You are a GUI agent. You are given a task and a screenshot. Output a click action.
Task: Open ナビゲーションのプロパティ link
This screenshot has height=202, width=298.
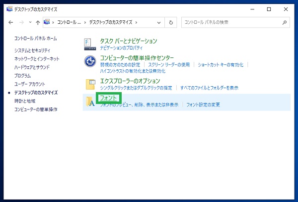pyautogui.click(x=121, y=48)
